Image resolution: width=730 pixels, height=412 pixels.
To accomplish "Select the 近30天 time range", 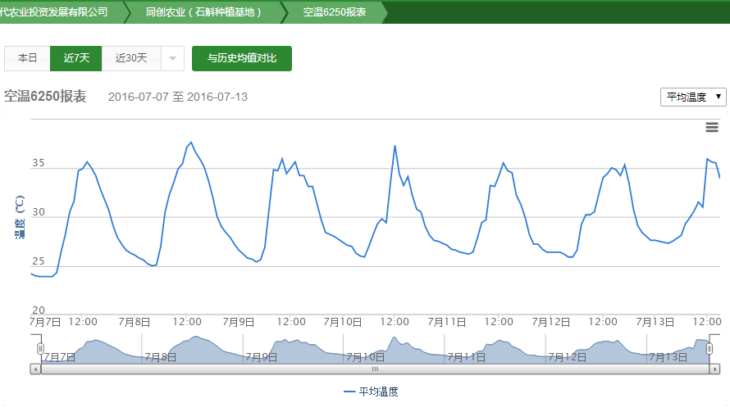I will [131, 58].
